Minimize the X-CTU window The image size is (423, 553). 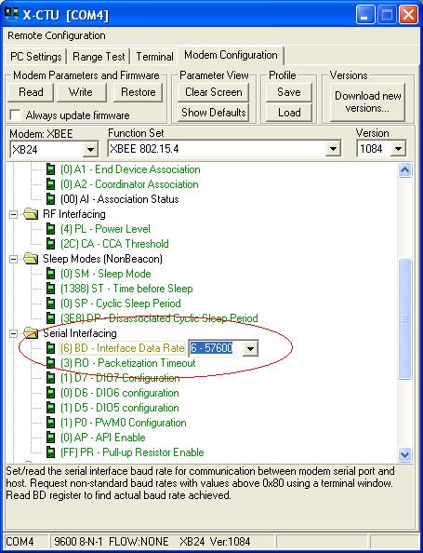(365, 15)
